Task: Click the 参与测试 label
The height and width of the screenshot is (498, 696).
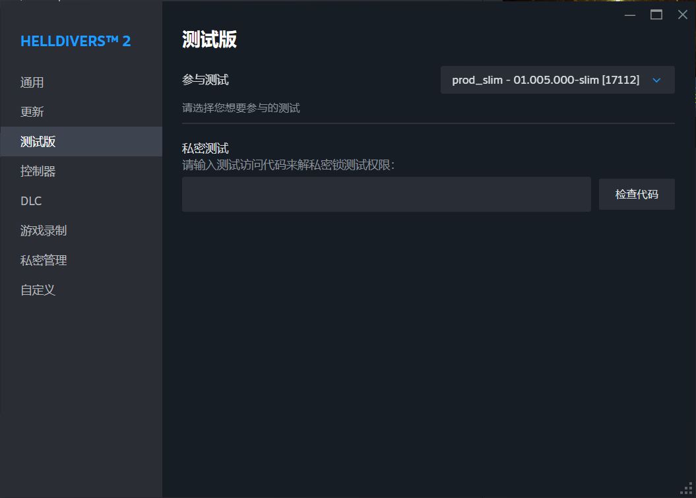Action: (205, 80)
